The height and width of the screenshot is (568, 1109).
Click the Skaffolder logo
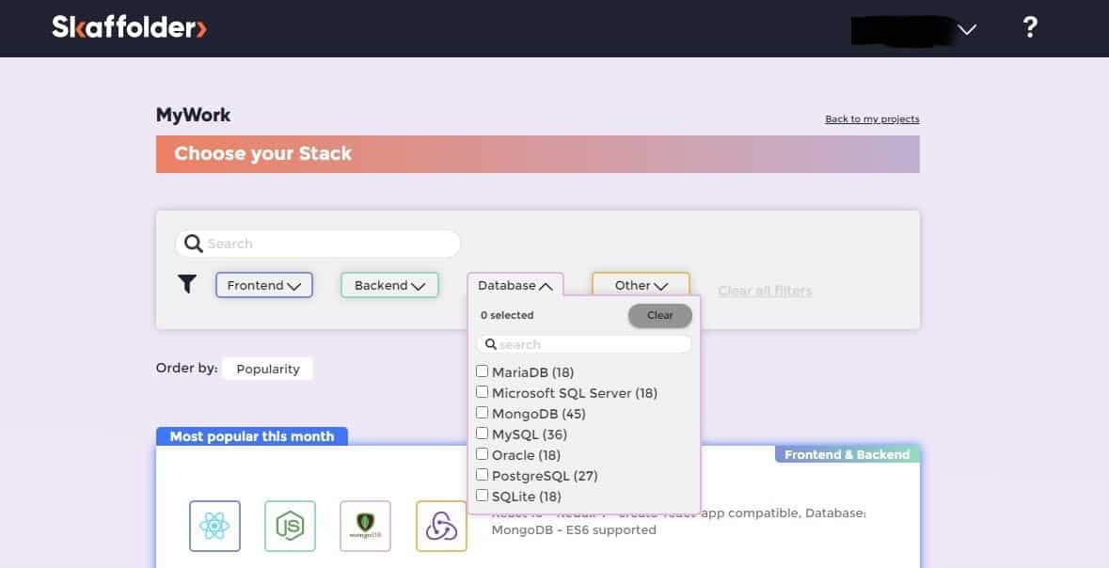click(129, 28)
